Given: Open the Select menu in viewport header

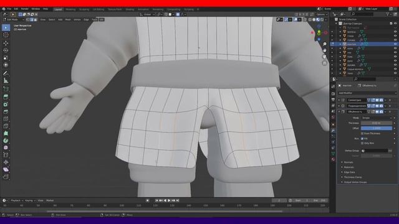Looking at the screenshot, I should click(52, 19).
